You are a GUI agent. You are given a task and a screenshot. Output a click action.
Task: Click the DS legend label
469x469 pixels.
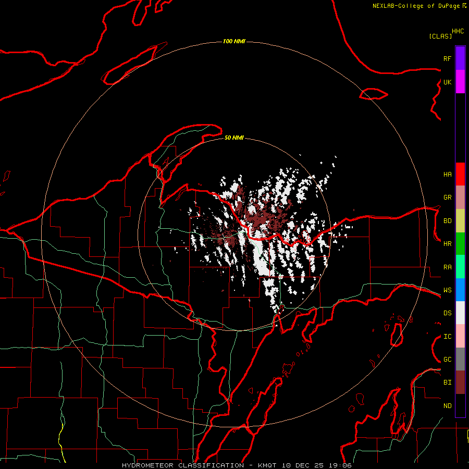click(447, 313)
